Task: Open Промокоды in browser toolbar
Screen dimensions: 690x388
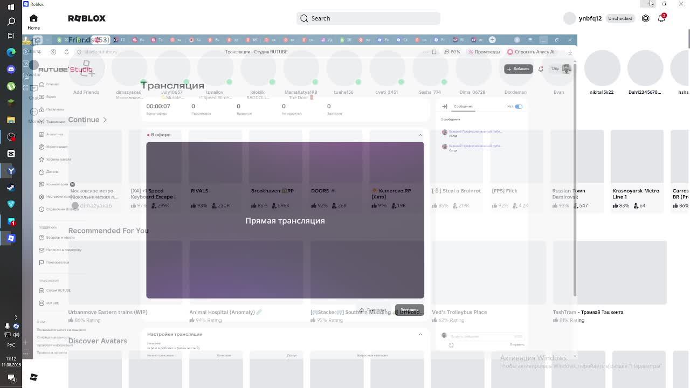Action: click(x=484, y=52)
